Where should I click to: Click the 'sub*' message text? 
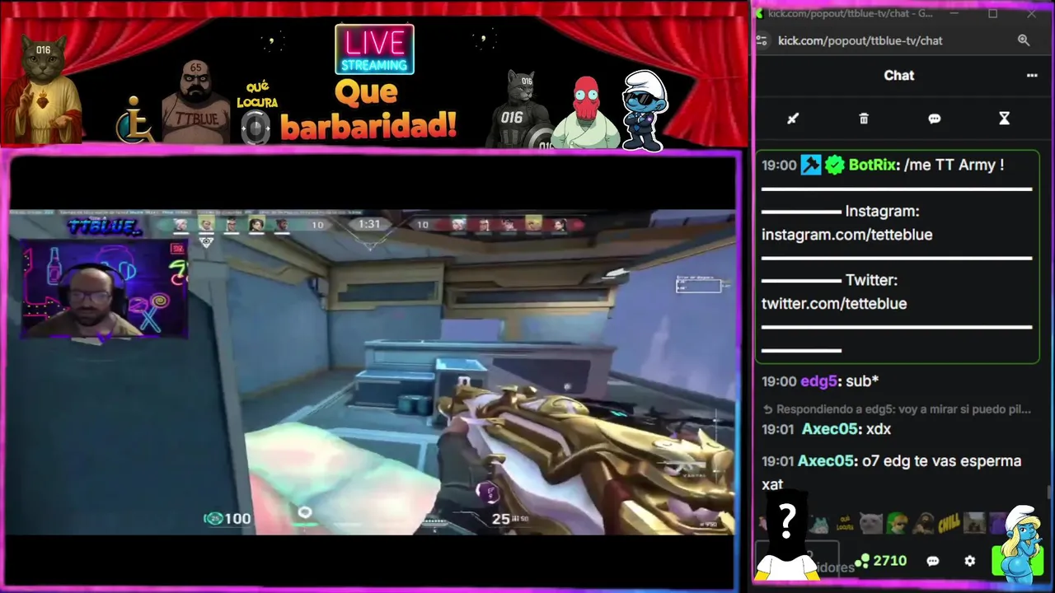863,381
